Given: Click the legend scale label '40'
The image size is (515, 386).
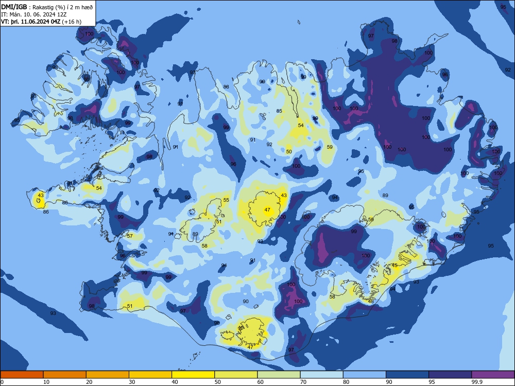Looking at the screenshot, I should pyautogui.click(x=175, y=382).
